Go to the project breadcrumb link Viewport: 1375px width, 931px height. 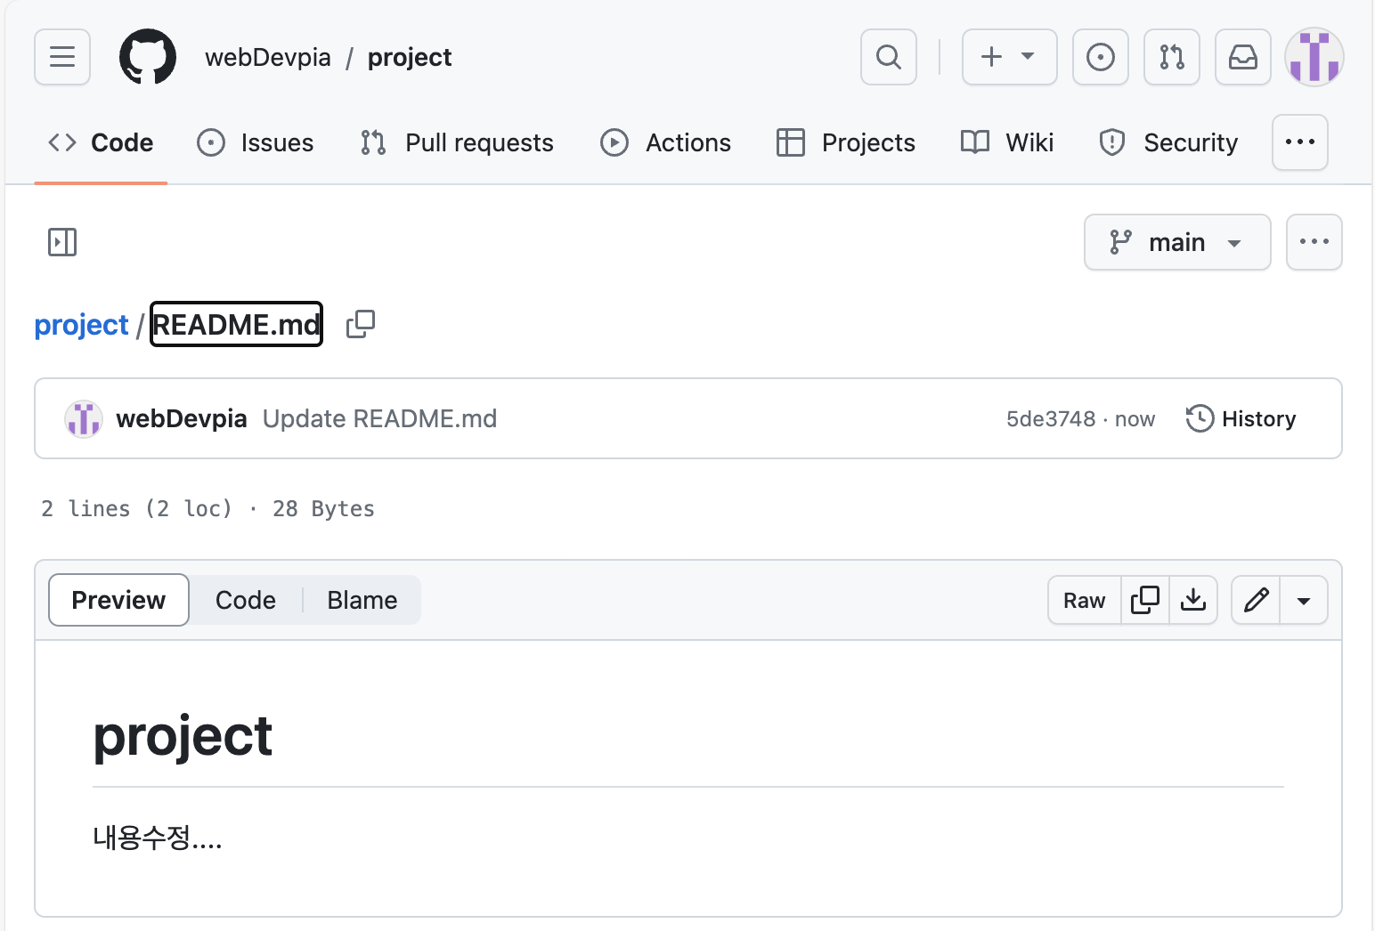coord(81,324)
